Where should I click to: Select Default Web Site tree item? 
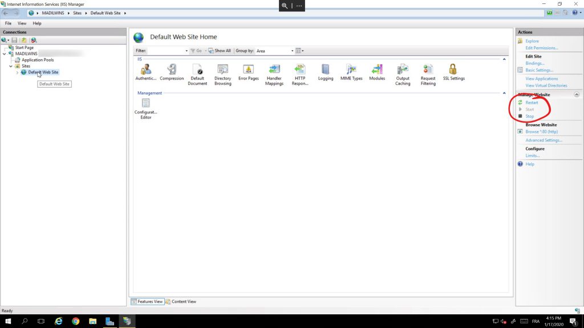tap(43, 72)
